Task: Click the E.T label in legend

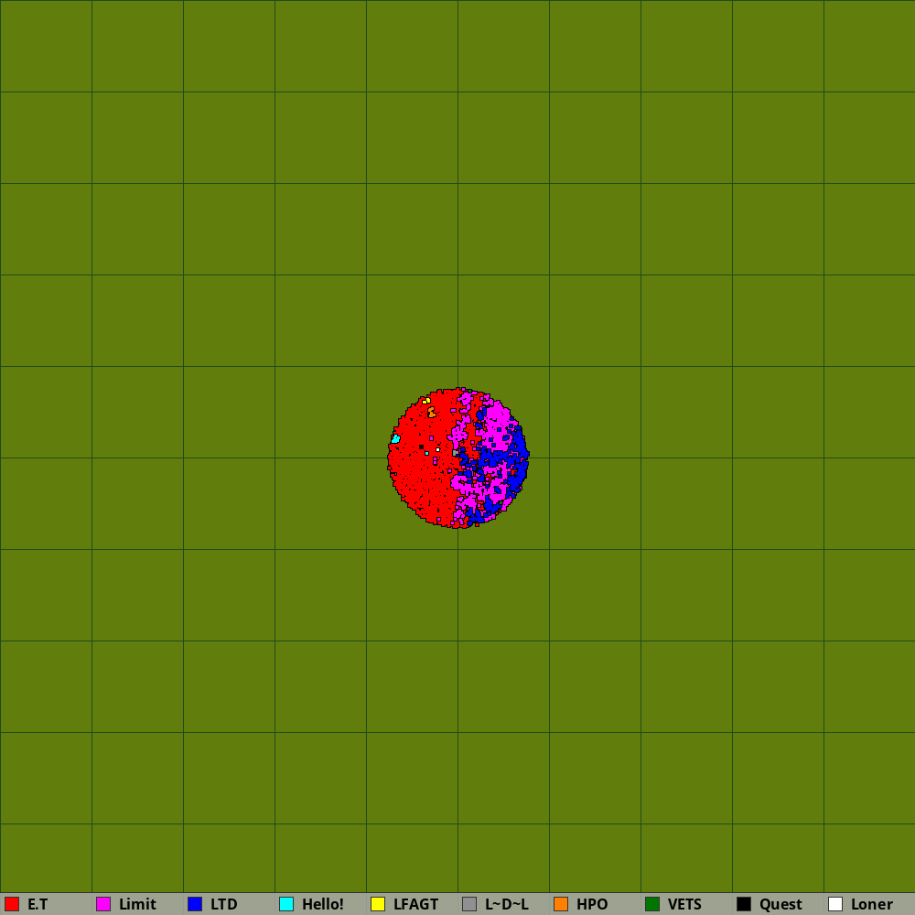Action: (38, 904)
